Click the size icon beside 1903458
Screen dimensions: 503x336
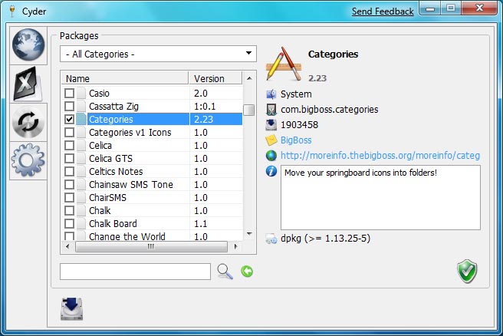click(x=271, y=125)
